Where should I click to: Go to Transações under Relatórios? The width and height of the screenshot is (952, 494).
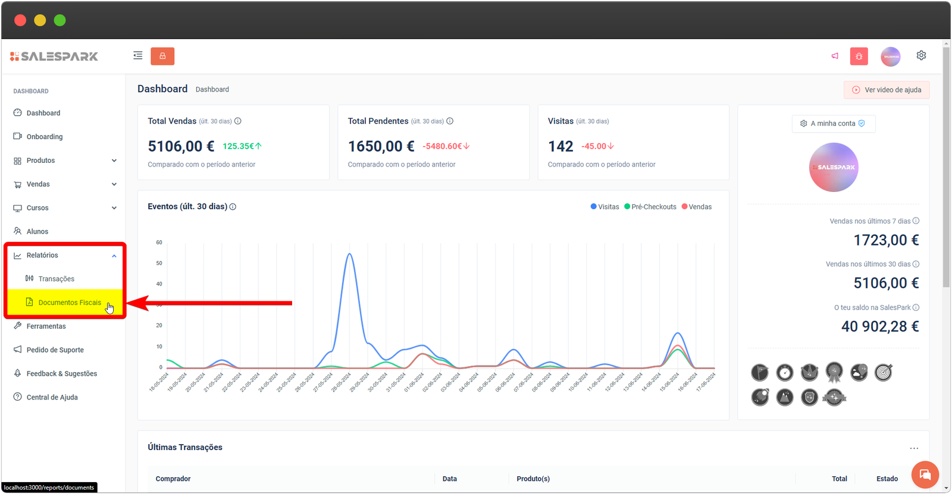click(56, 279)
